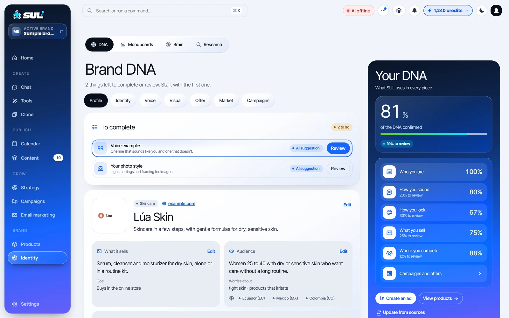Open Chat from the sidebar
The image size is (509, 318).
point(38,87)
